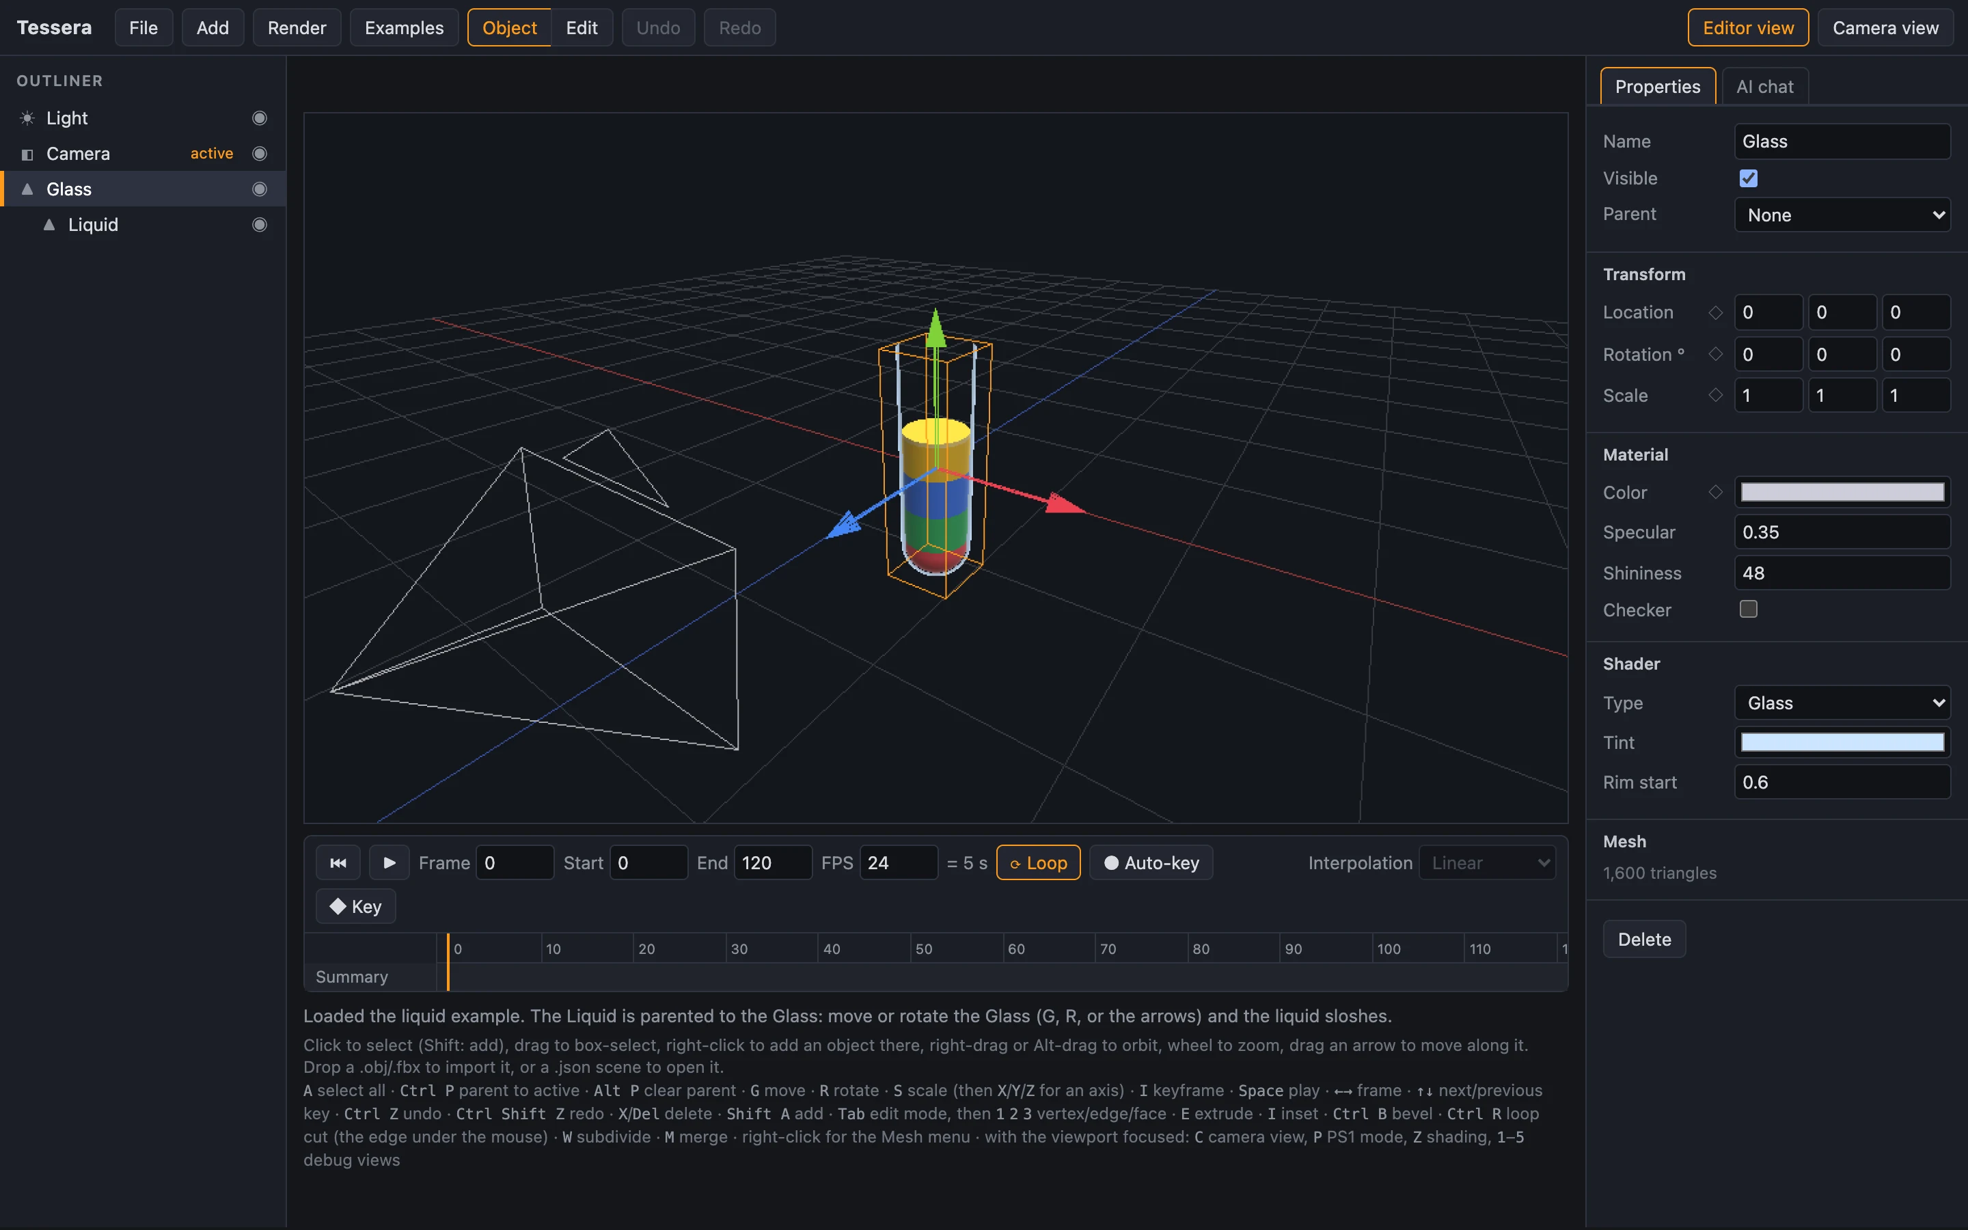Screen dimensions: 1968x1230
Task: Toggle Camera visibility in outliner
Action: point(260,154)
